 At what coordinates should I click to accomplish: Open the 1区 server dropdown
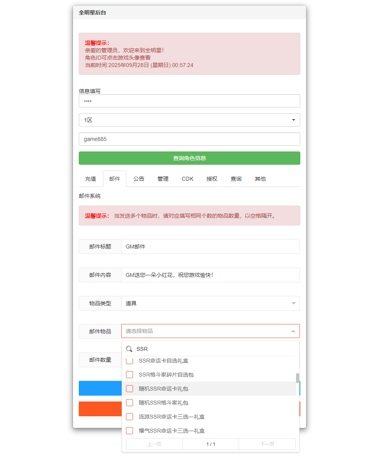pos(189,120)
